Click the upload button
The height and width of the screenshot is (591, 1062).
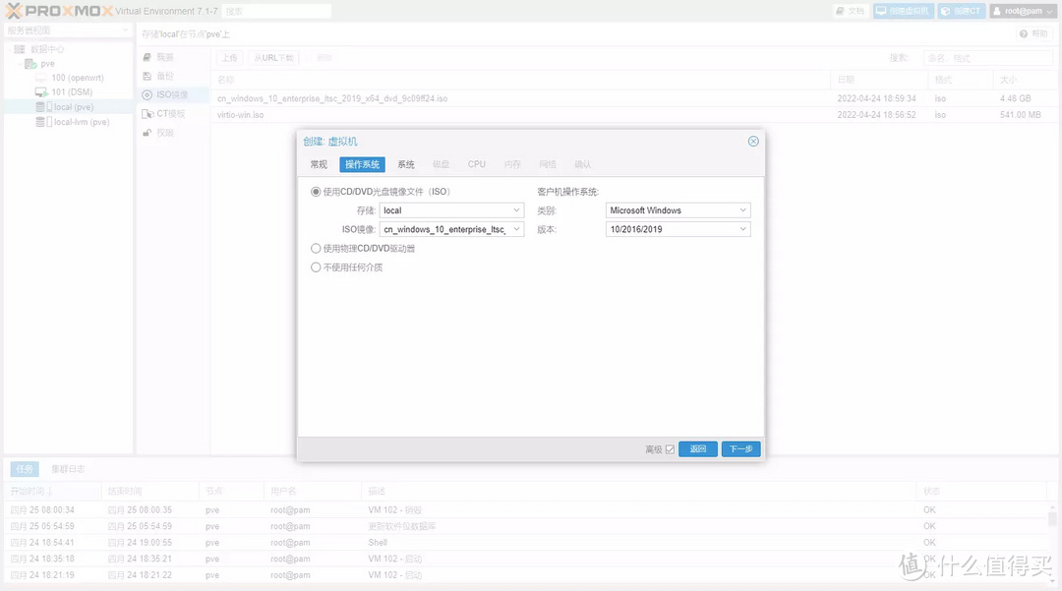tap(229, 58)
